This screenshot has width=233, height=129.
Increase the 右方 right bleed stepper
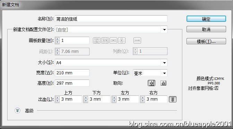pyautogui.click(x=143, y=98)
